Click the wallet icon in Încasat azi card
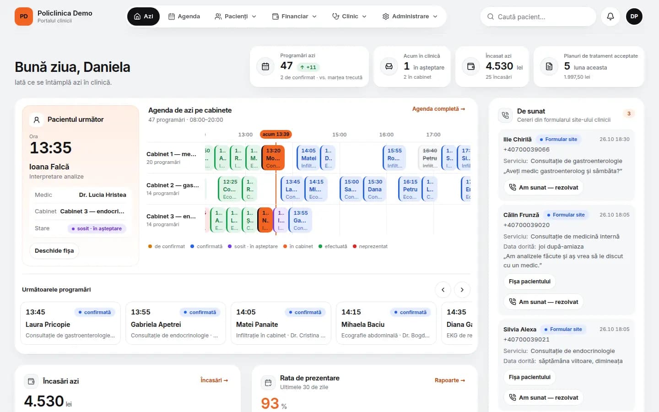This screenshot has height=412, width=659. tap(471, 66)
